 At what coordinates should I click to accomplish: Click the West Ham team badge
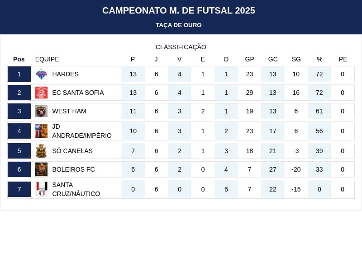[x=41, y=111]
